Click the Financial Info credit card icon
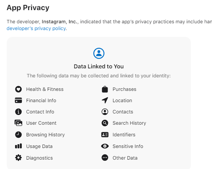Image resolution: width=212 pixels, height=169 pixels. [x=18, y=100]
